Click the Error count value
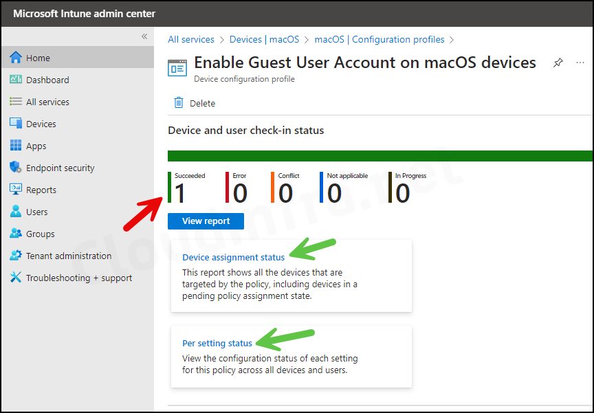594x413 pixels. (x=240, y=192)
